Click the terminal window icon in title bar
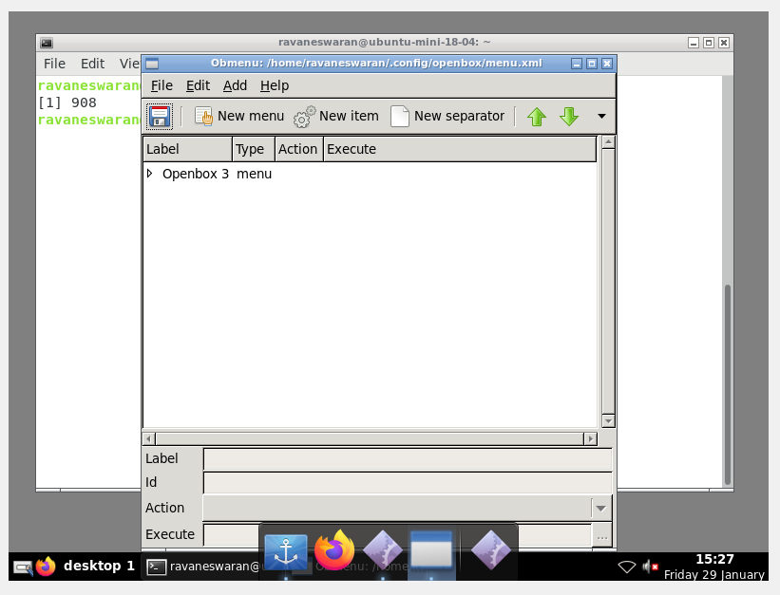This screenshot has height=595, width=780. tap(47, 43)
